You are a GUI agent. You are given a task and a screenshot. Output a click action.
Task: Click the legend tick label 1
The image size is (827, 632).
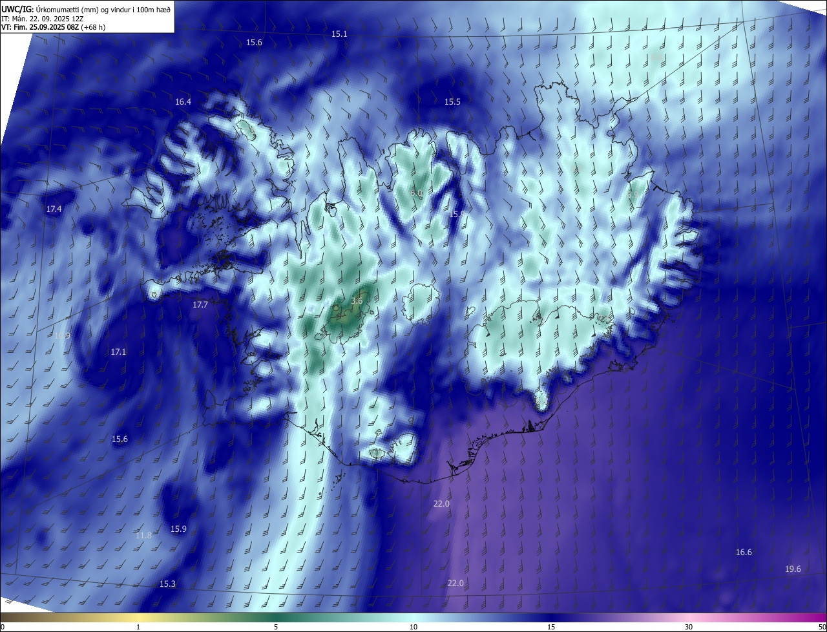138,627
